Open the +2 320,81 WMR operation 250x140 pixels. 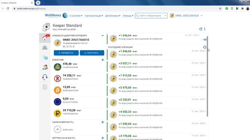(x=157, y=103)
